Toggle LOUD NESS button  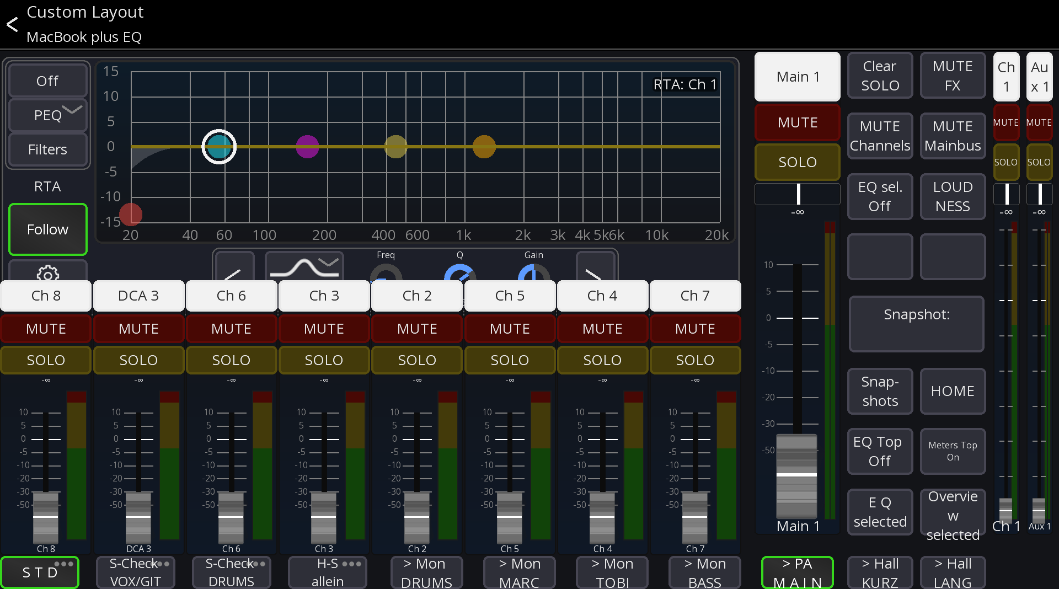(953, 196)
